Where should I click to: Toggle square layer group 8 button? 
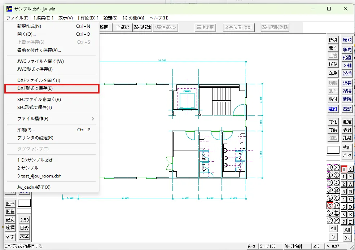(x=350, y=169)
